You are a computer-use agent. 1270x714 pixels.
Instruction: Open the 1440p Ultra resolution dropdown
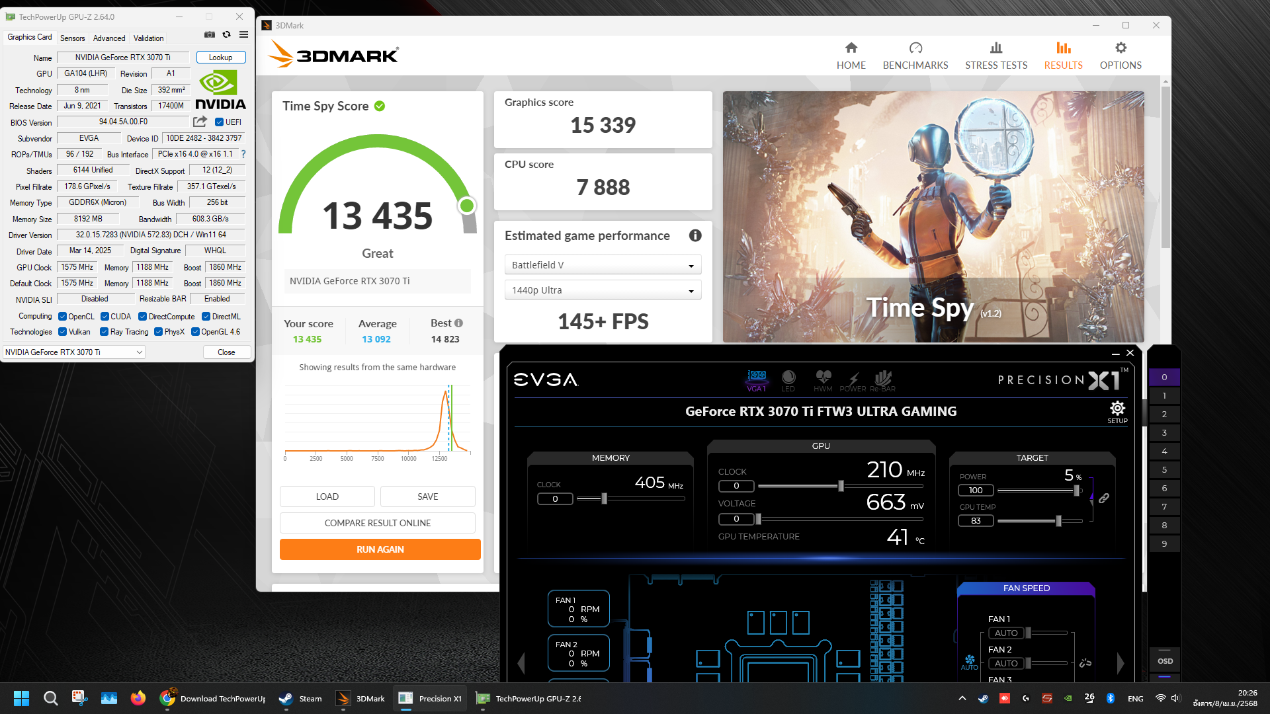click(x=603, y=290)
